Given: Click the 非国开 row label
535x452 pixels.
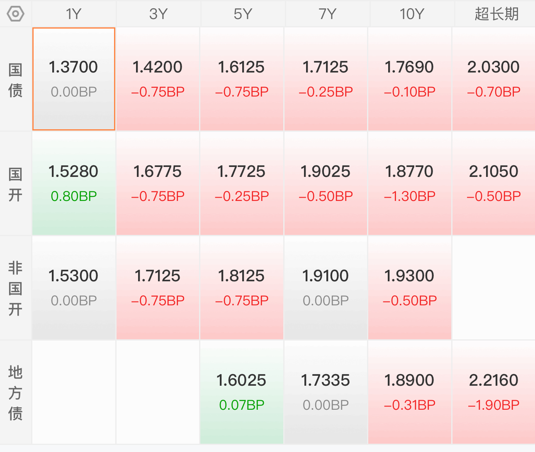Looking at the screenshot, I should coord(15,288).
